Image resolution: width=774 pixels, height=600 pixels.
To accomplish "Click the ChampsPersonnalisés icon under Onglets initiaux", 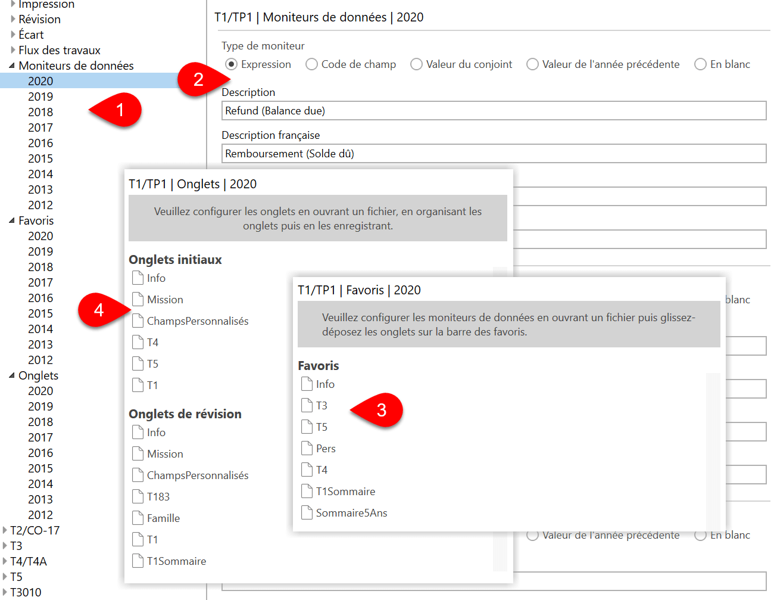I will click(138, 321).
